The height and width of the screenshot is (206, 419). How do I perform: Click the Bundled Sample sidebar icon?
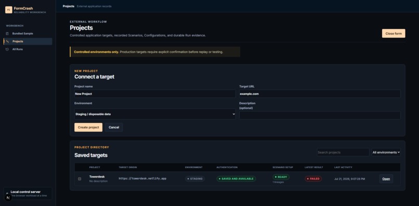tap(7, 34)
